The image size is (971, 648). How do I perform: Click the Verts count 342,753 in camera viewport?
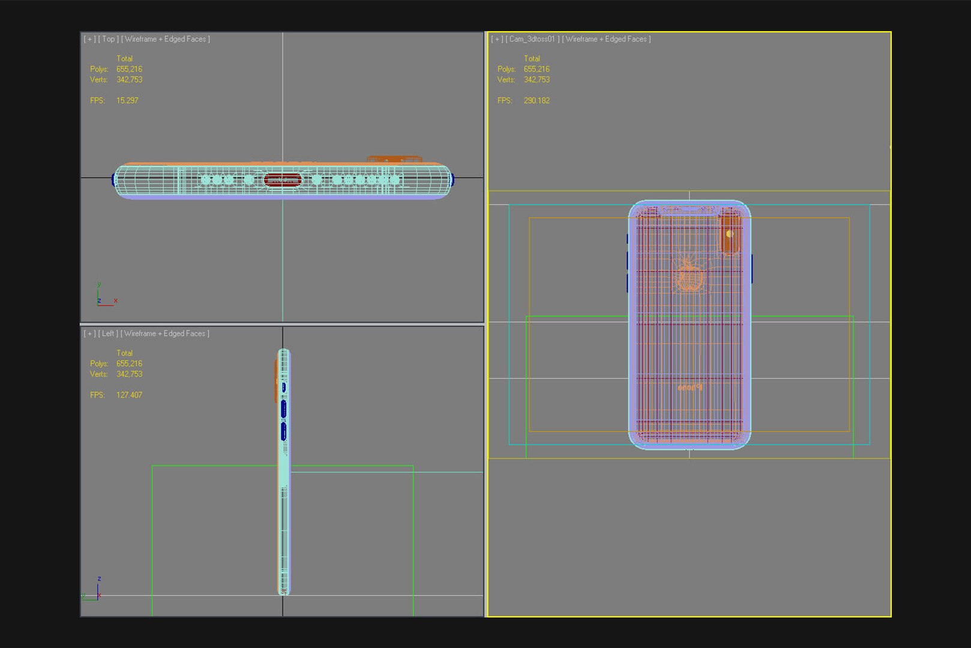pyautogui.click(x=537, y=80)
